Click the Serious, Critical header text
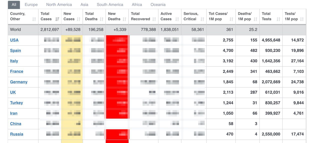The width and height of the screenshot is (320, 143). (x=191, y=16)
